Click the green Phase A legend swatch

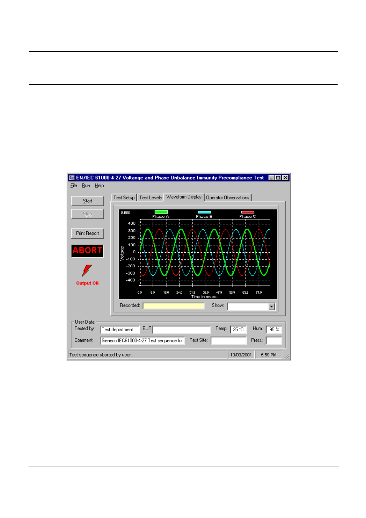pos(161,212)
